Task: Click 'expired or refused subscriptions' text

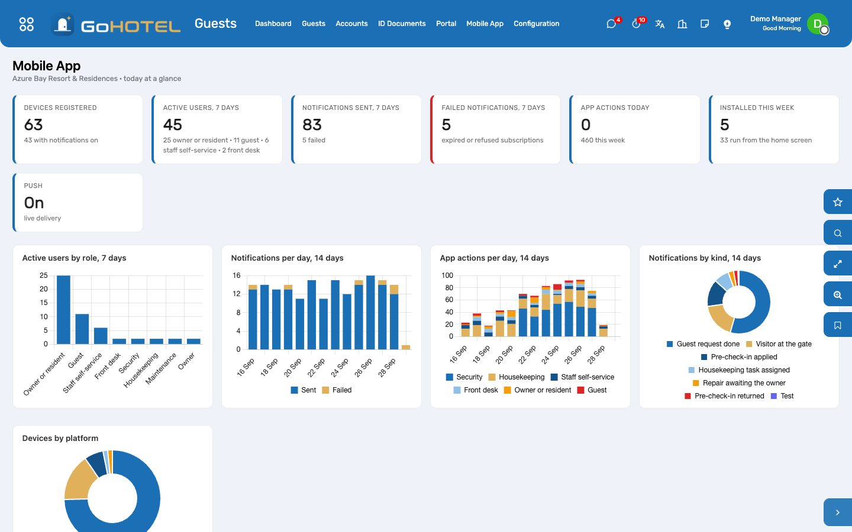Action: [x=492, y=140]
